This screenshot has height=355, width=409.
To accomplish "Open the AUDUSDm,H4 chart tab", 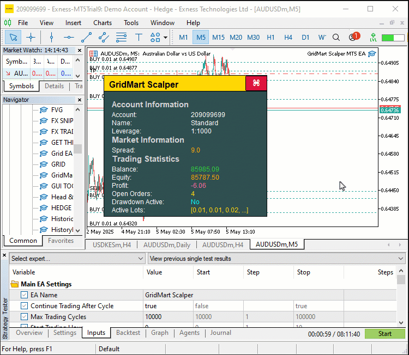I will point(222,245).
